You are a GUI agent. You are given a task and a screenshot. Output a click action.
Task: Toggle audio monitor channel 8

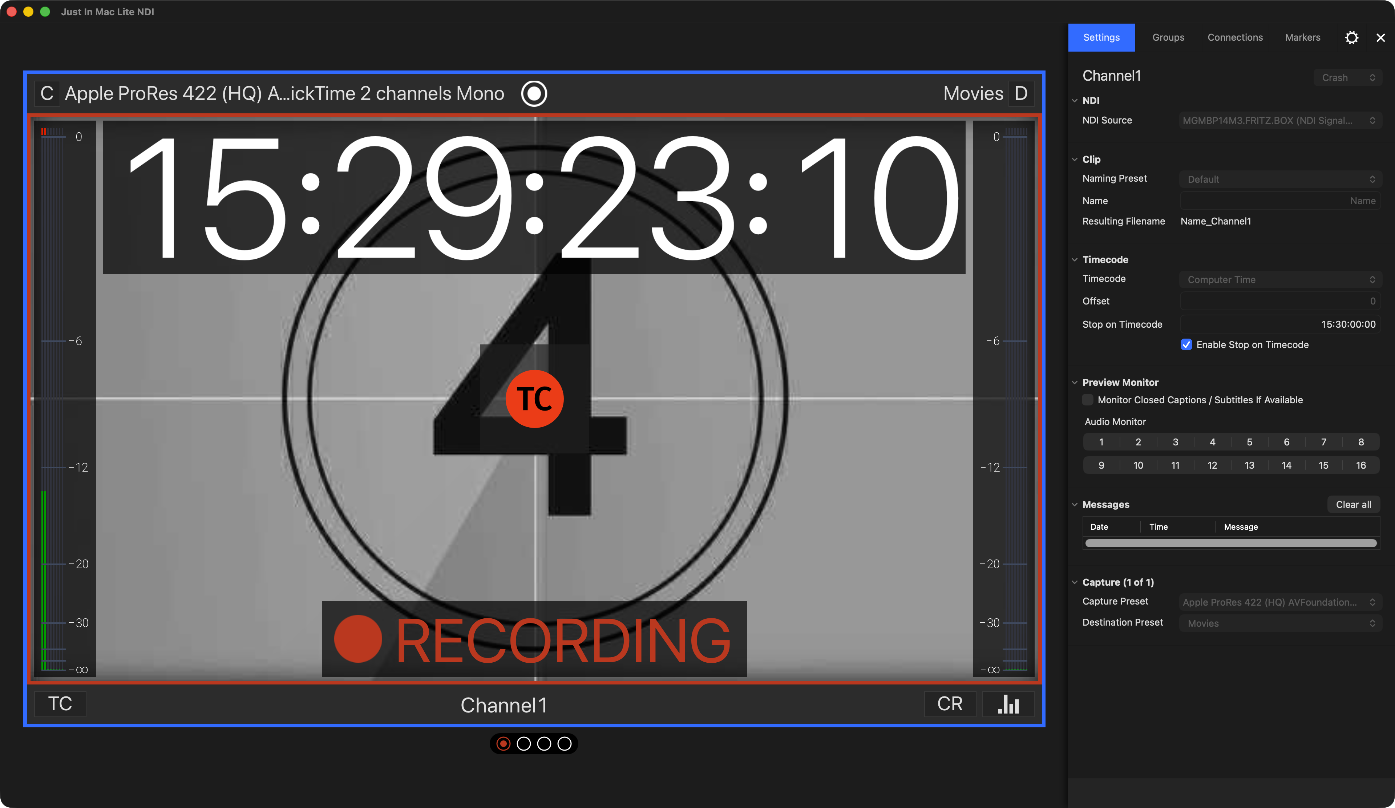(x=1361, y=442)
